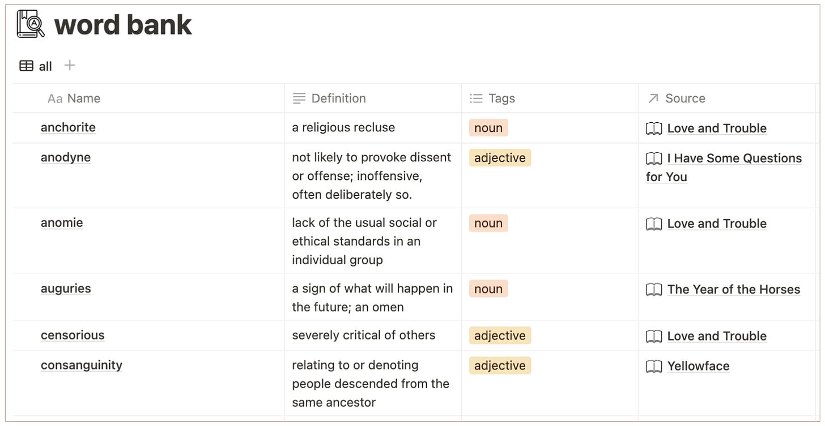Click the Definition column text icon
825x426 pixels.
click(x=299, y=98)
